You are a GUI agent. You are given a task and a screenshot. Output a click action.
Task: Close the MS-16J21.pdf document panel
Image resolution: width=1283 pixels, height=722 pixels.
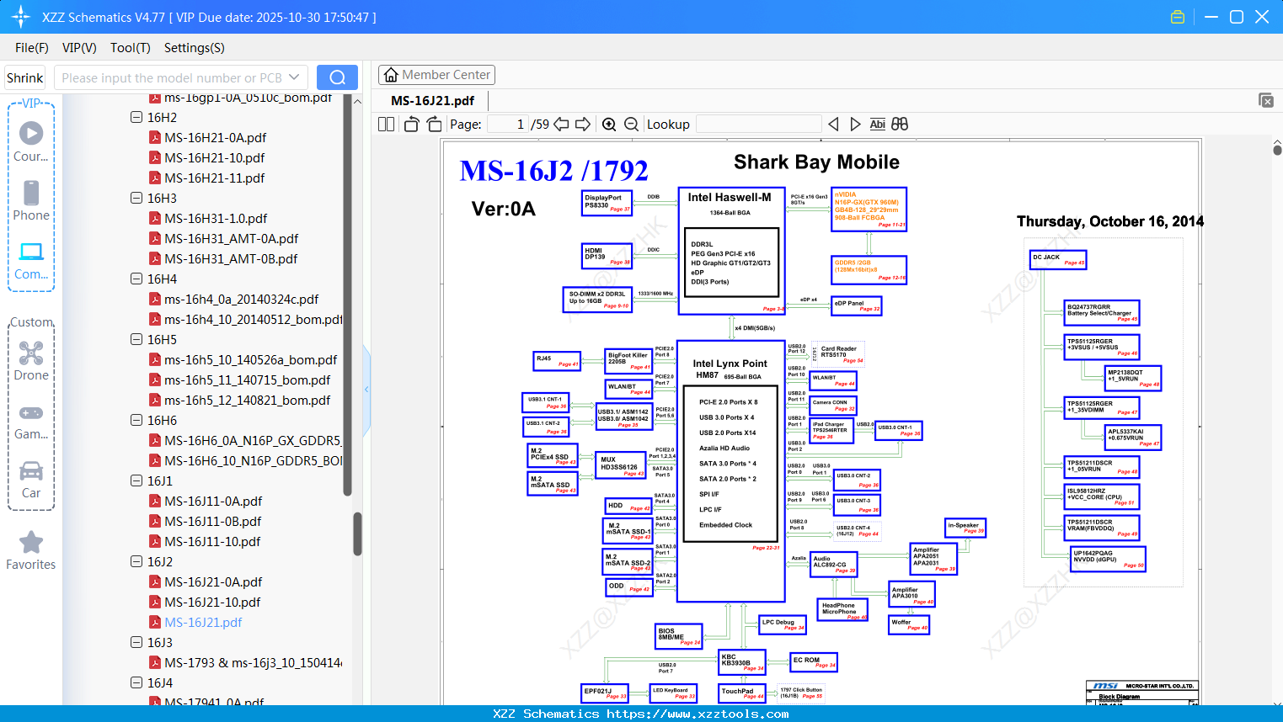1266,100
